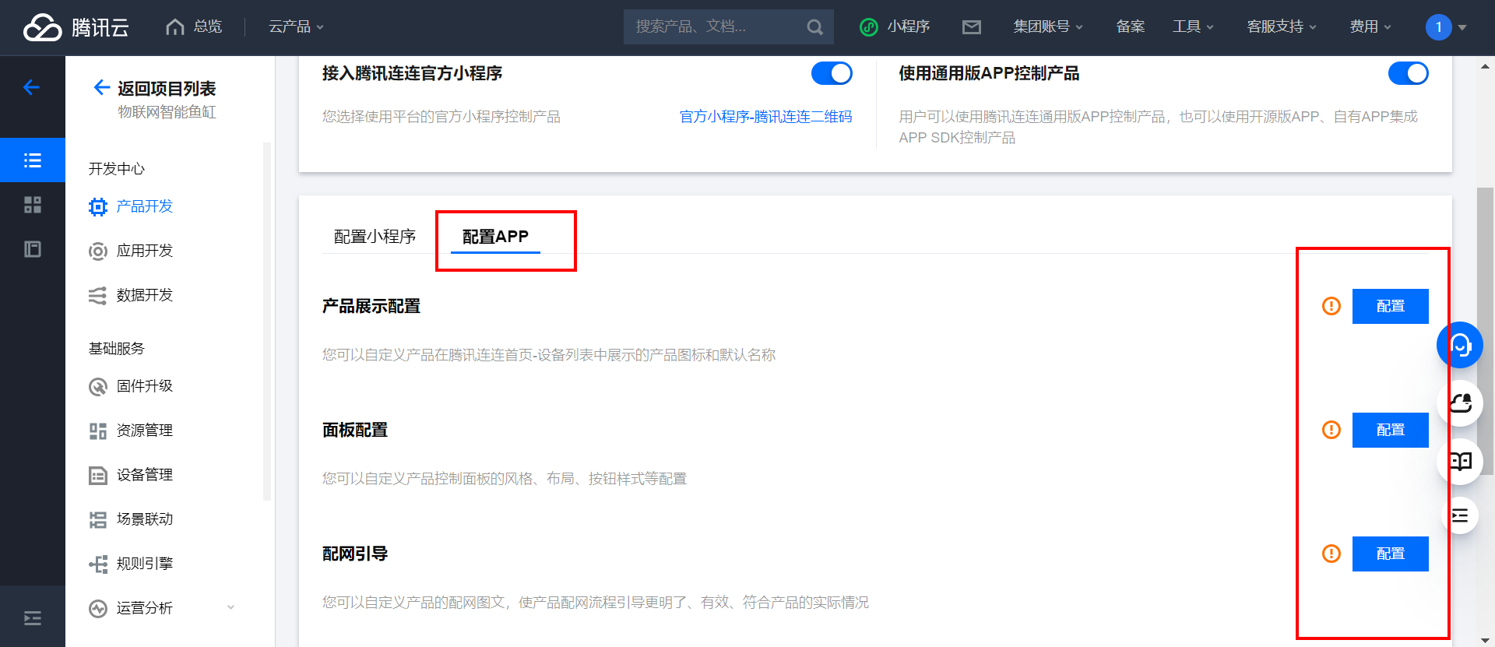Disable 使用通用版APP控制产品 switch
The height and width of the screenshot is (647, 1495).
(1408, 73)
